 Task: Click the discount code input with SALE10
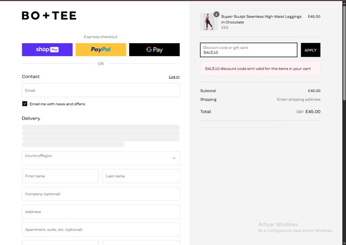tap(249, 50)
